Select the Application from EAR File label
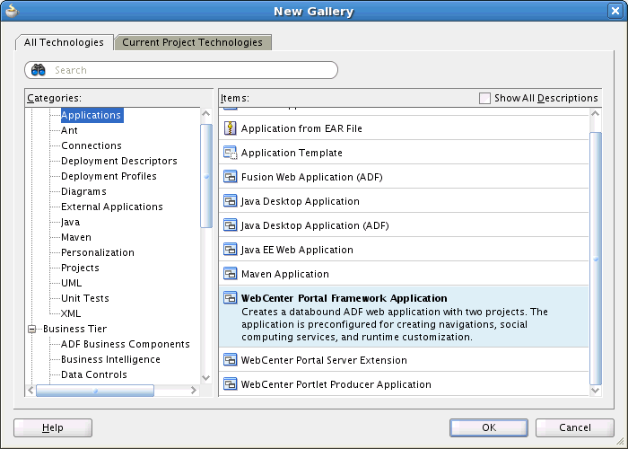628x449 pixels. [301, 128]
